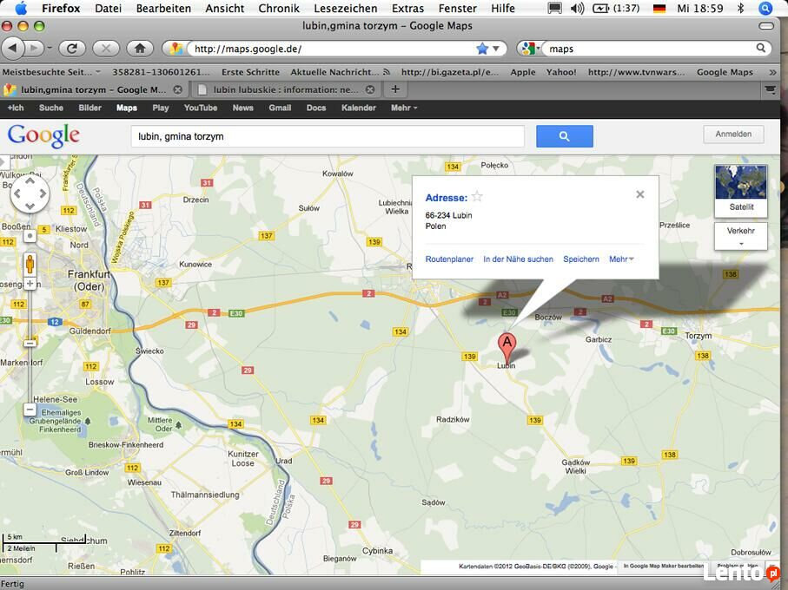Open the search engine selector dropdown
Image resolution: width=788 pixels, height=590 pixels.
[x=530, y=49]
